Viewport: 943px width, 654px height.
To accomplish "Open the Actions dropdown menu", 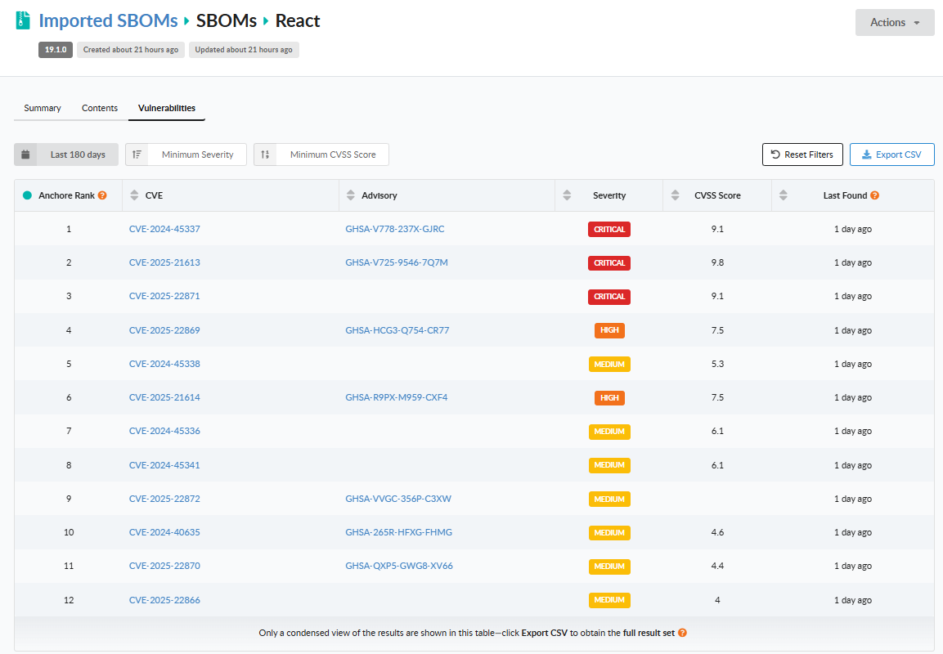I will (x=894, y=23).
